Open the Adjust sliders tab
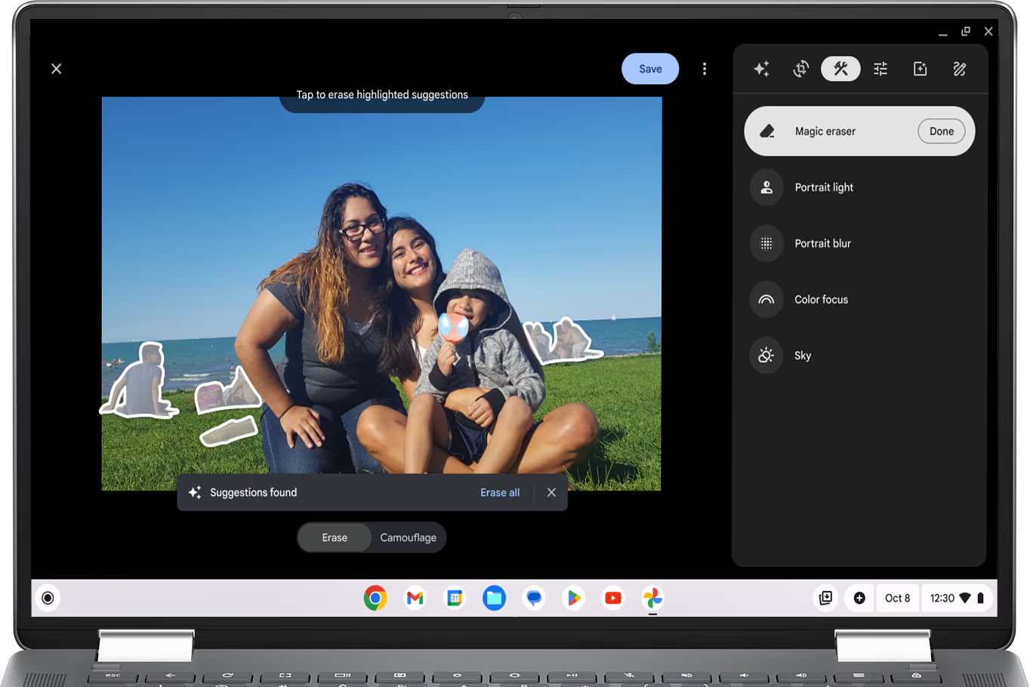 (880, 69)
